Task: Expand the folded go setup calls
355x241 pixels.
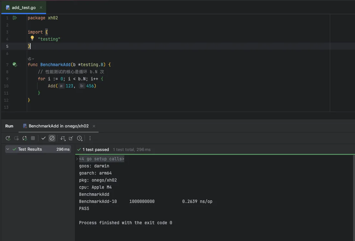Action: point(77,159)
